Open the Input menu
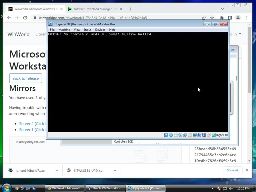 click(x=88, y=30)
